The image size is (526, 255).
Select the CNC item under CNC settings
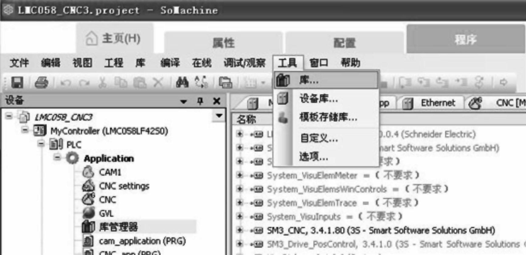coord(107,199)
